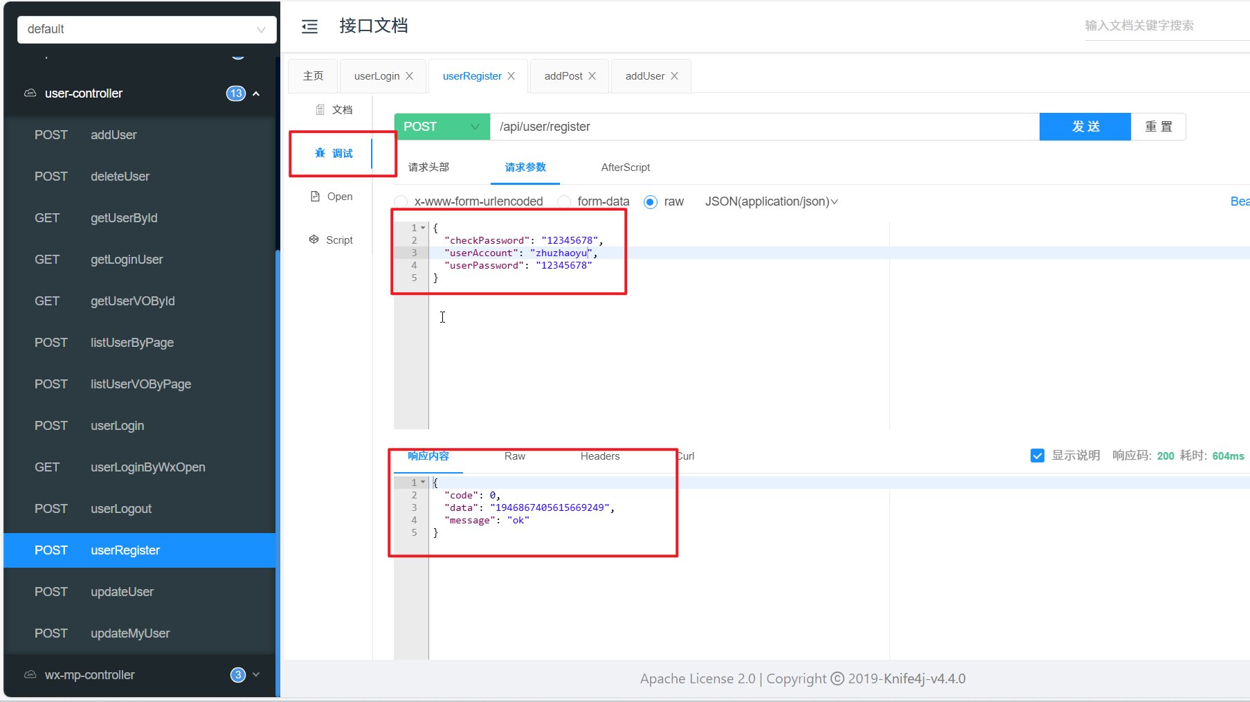Select the form-data radio option

pyautogui.click(x=564, y=201)
